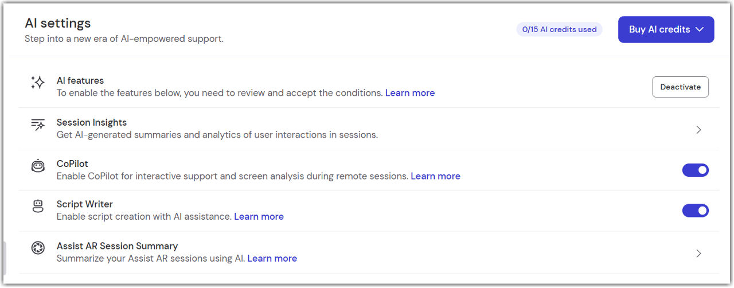Click the AI features sparkle icon

point(38,83)
